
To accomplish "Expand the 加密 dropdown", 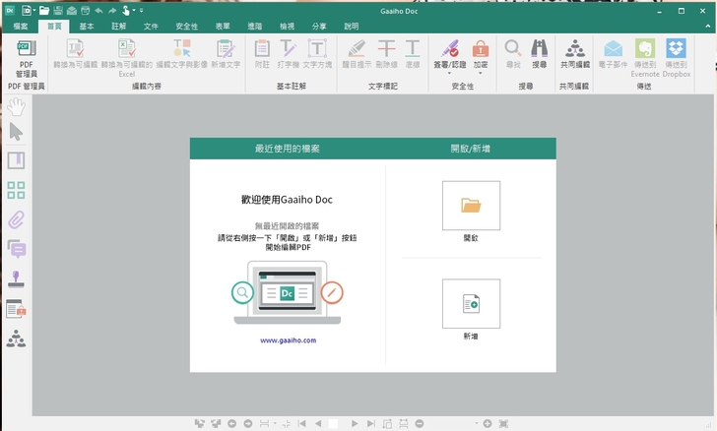I will click(x=481, y=72).
